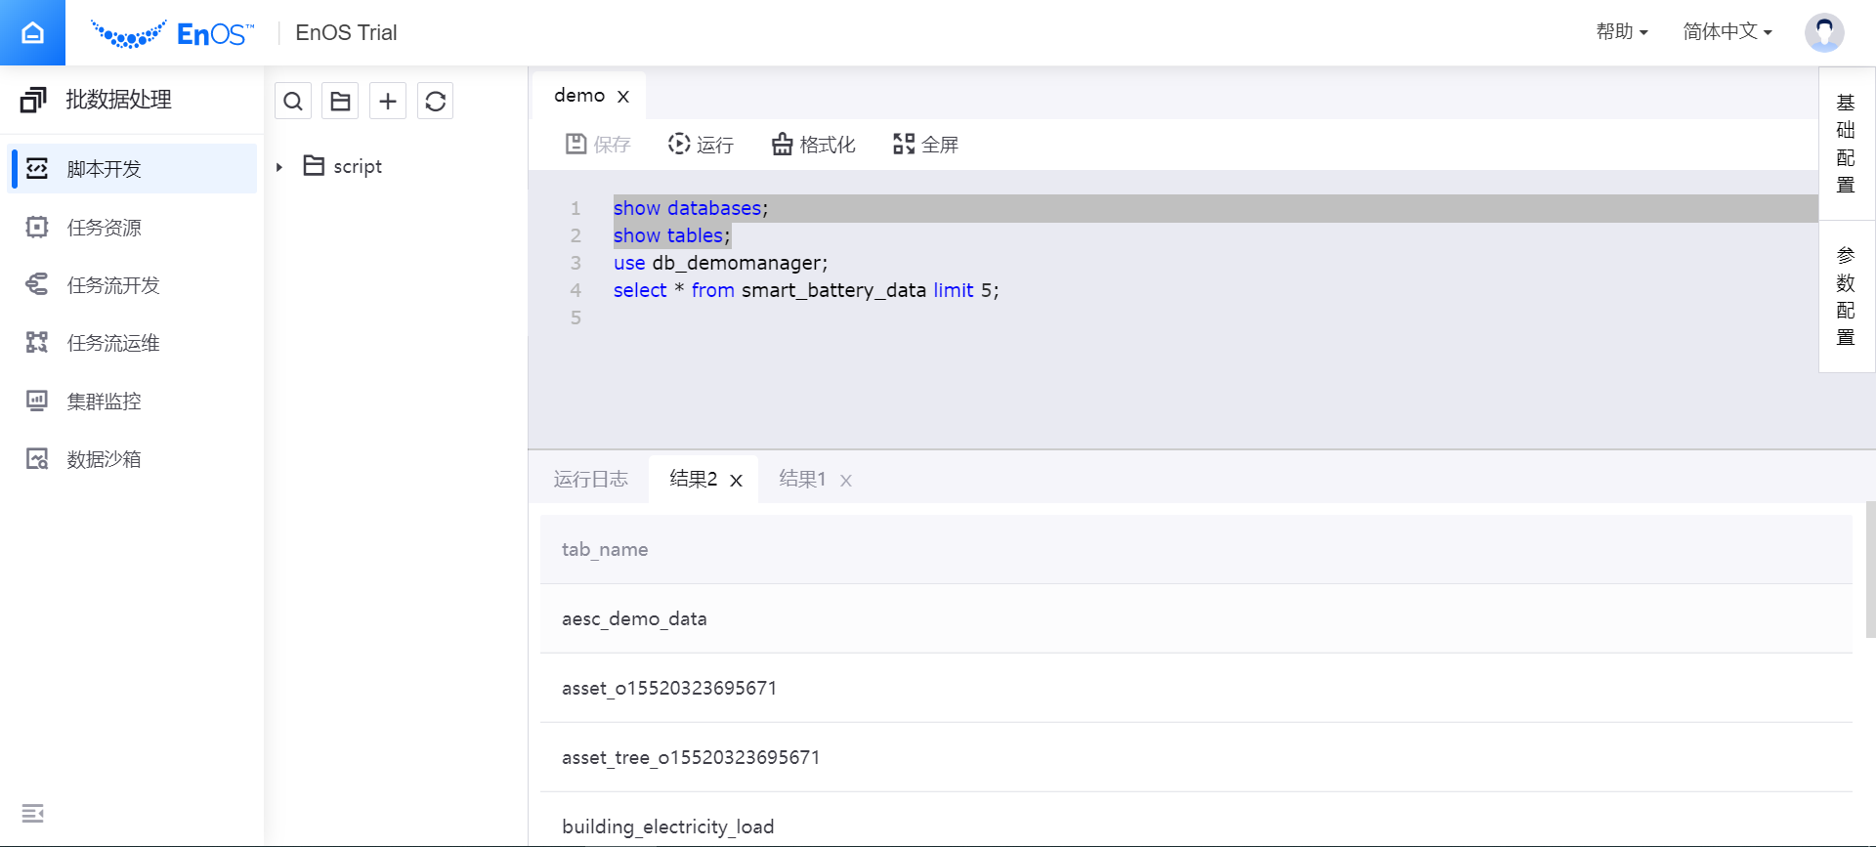
Task: Close the demo editor tab
Action: click(x=623, y=97)
